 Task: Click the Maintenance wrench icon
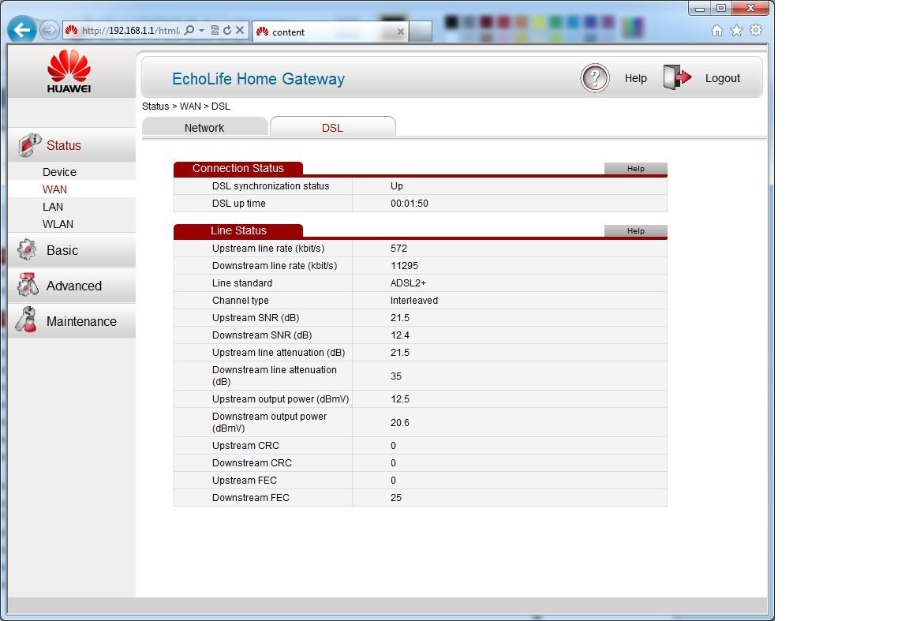[x=27, y=321]
